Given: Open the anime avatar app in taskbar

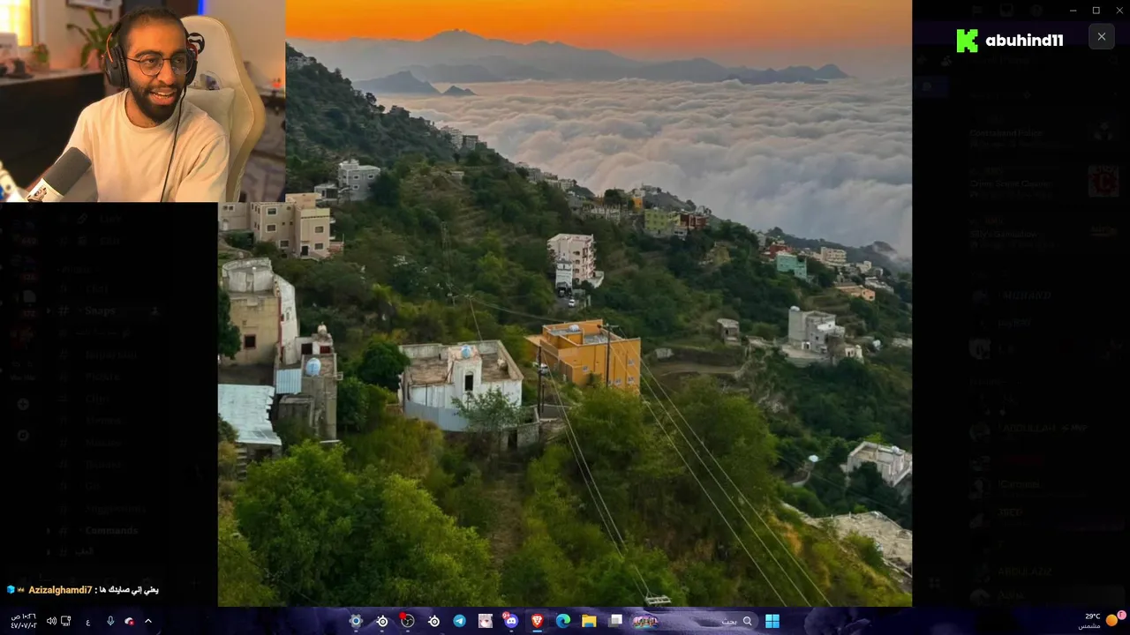Looking at the screenshot, I should pyautogui.click(x=486, y=621).
